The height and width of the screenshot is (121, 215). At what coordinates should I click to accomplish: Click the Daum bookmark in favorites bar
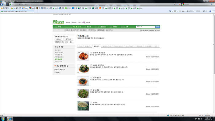25,8
